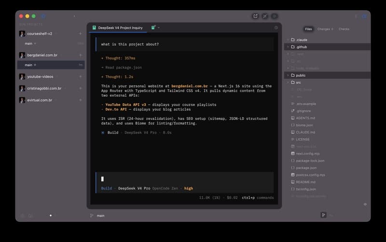Add workspace to cristinagobbi.com.br with plus icon
Image resolution: width=386 pixels, height=242 pixels.
[80, 88]
